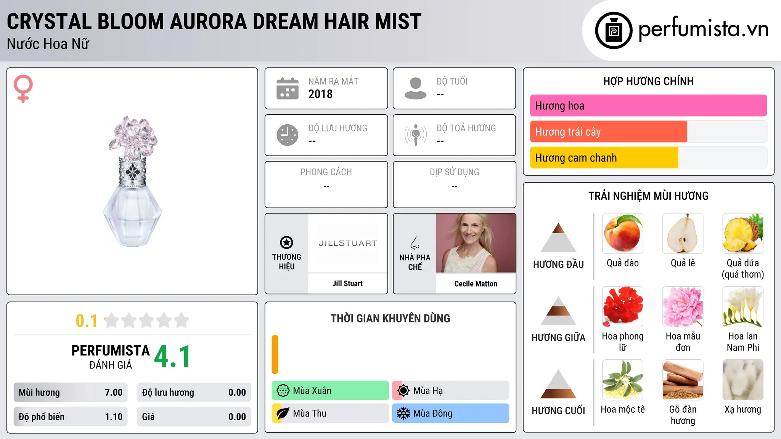
Task: Click the Hương giữa pyramid icon
Action: [558, 310]
